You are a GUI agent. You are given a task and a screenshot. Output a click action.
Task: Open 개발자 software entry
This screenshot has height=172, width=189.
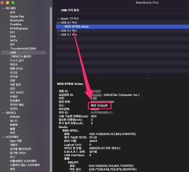(x=14, y=145)
